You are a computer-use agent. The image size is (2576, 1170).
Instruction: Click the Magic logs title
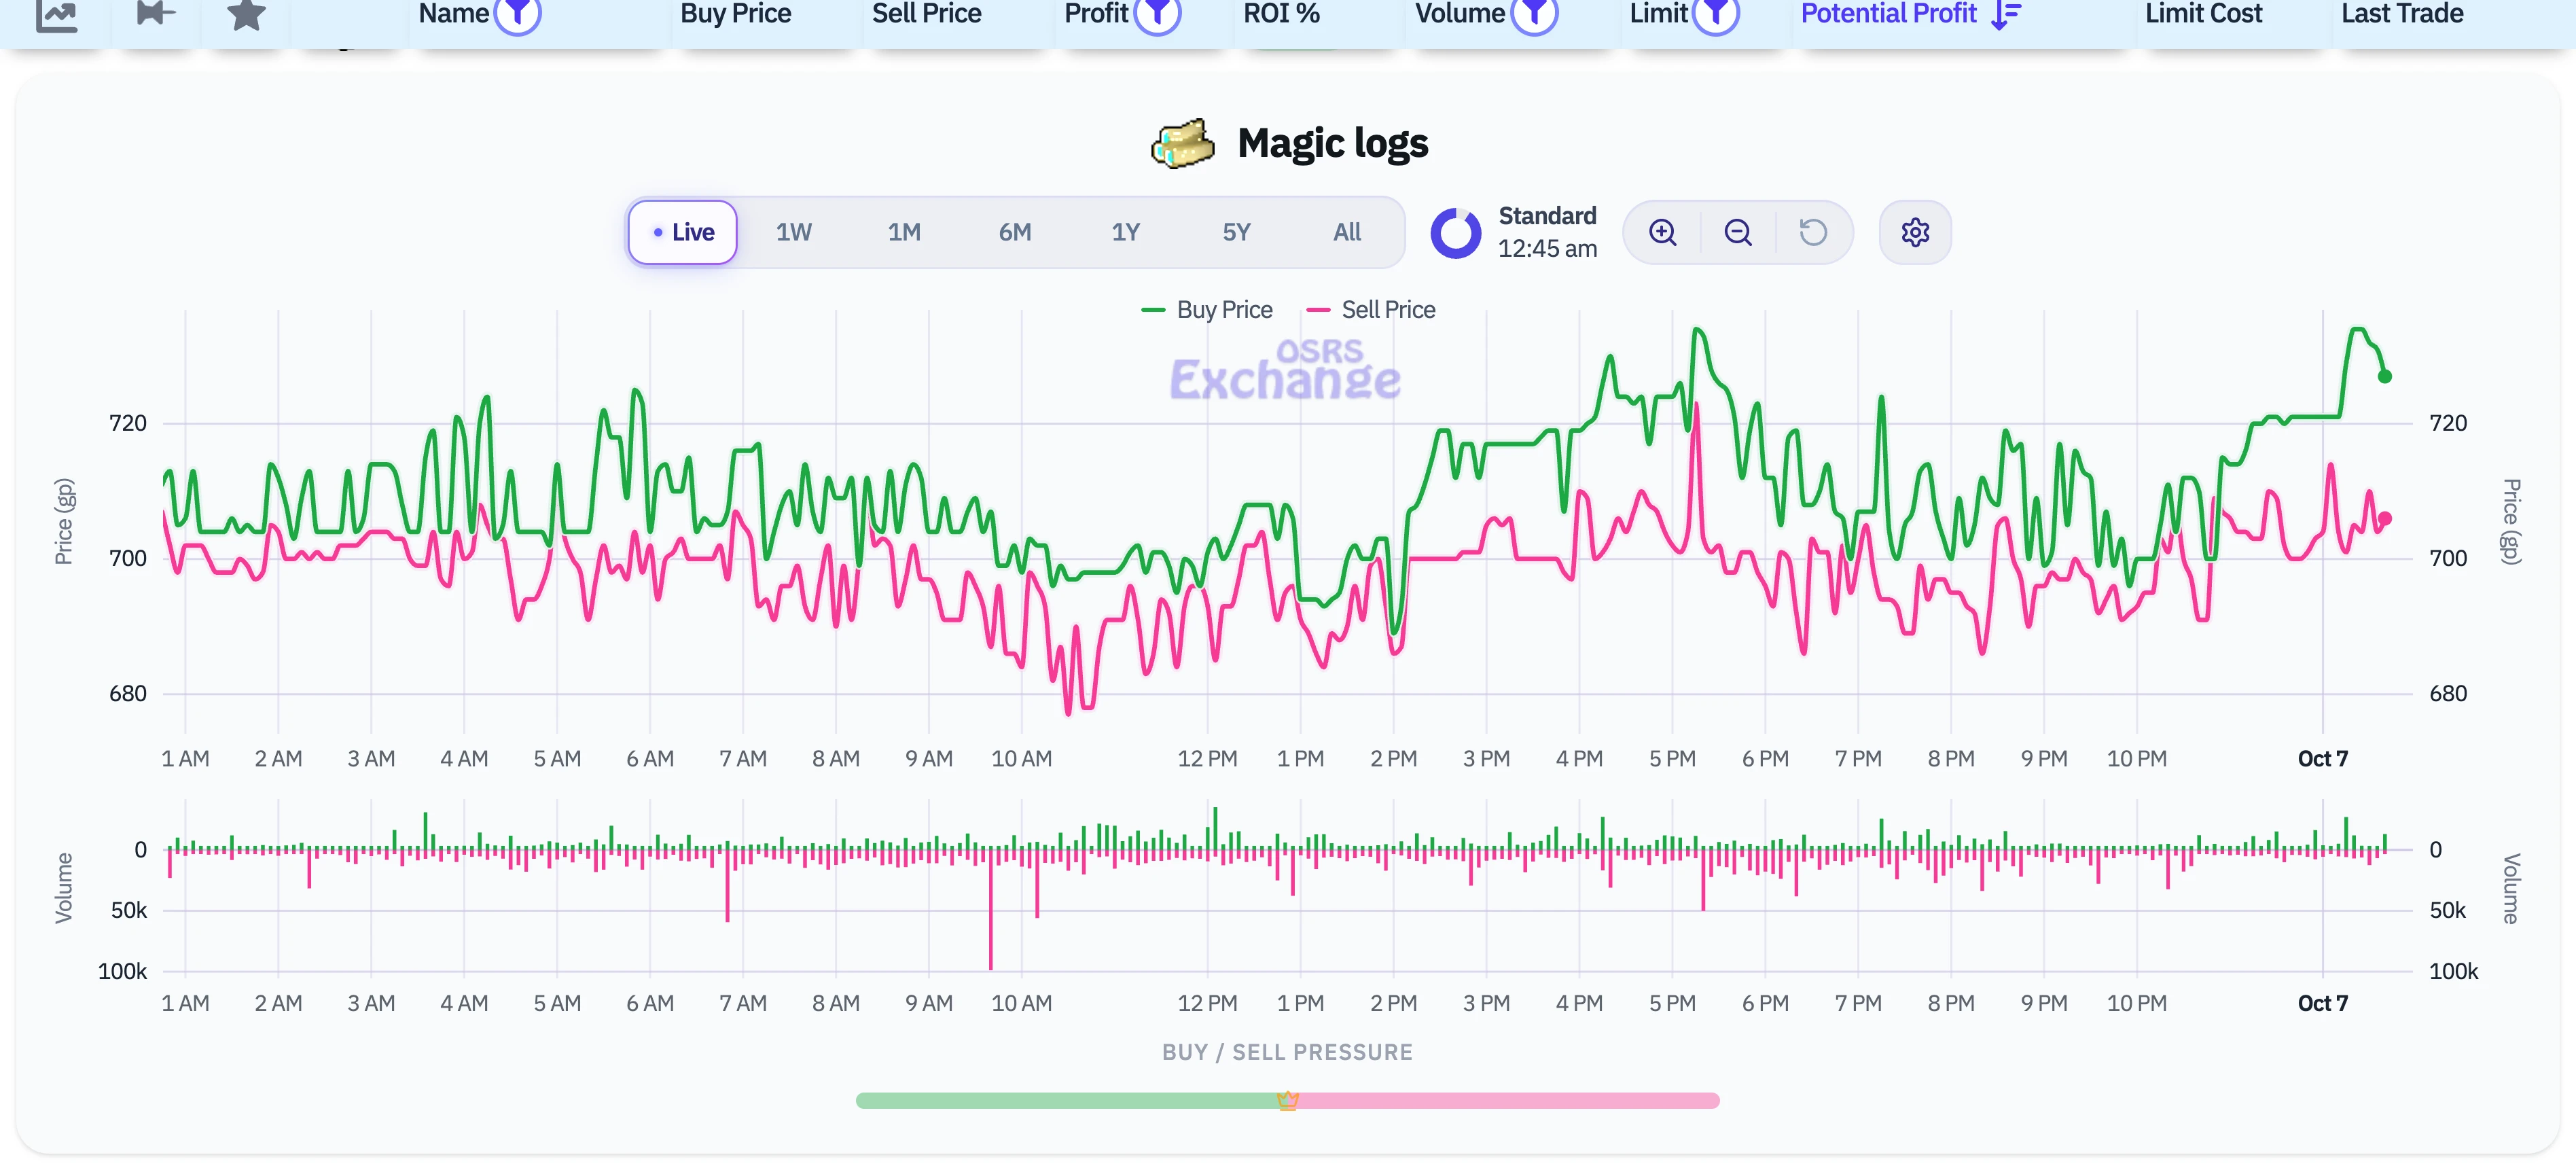(1332, 144)
